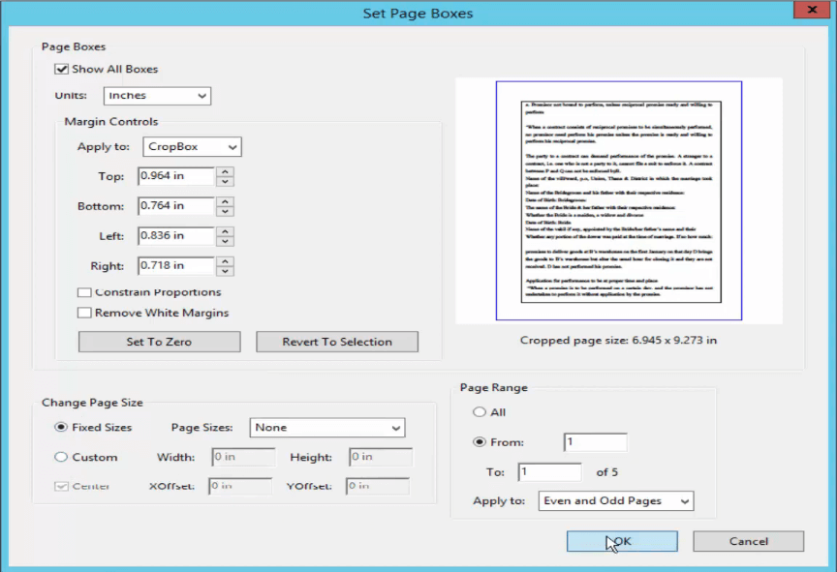Enable Constrain Proportions checkbox
Screen dimensions: 837x572
pyautogui.click(x=85, y=292)
